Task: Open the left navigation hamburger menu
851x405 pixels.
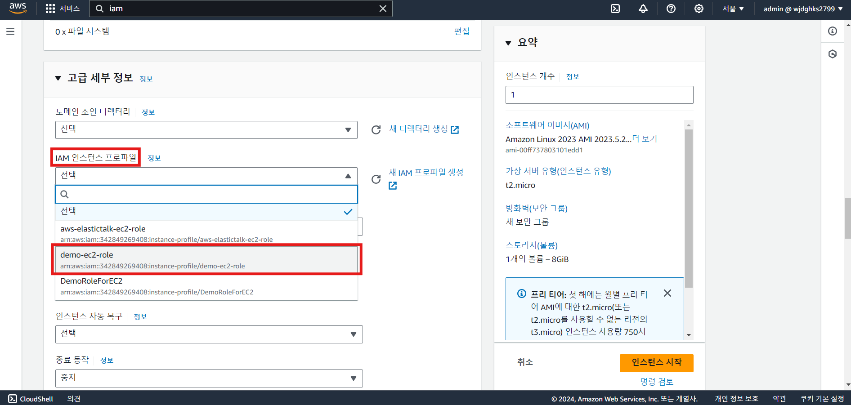Action: [10, 31]
